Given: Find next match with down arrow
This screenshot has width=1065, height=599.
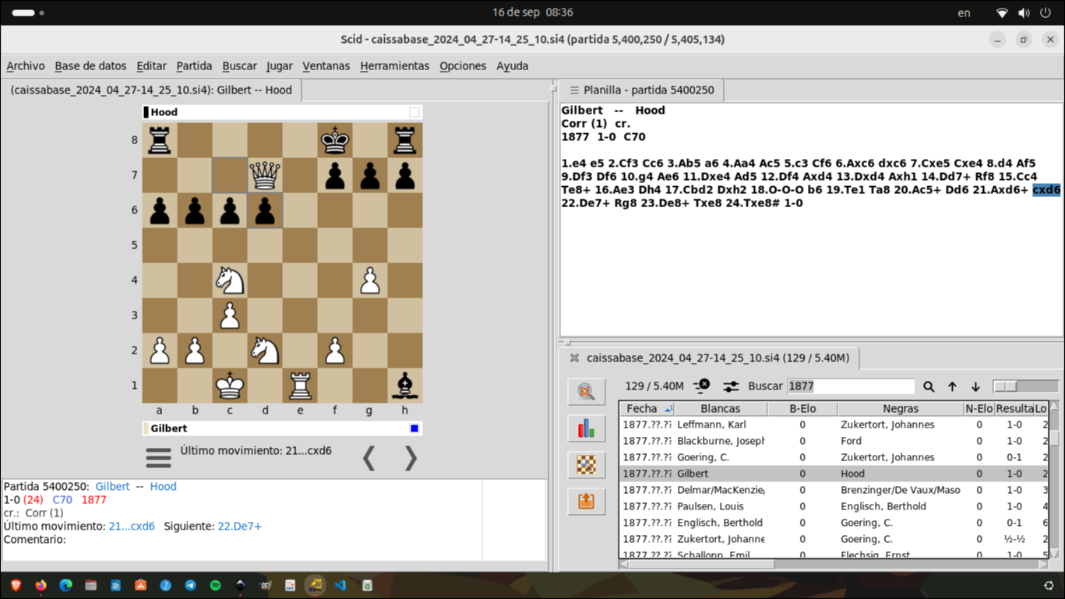Looking at the screenshot, I should click(x=975, y=386).
